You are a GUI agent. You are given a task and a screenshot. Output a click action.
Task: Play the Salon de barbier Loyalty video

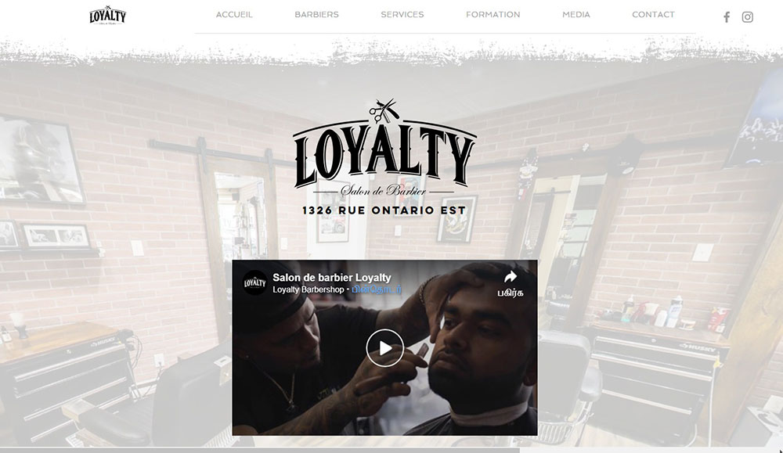[x=385, y=347]
